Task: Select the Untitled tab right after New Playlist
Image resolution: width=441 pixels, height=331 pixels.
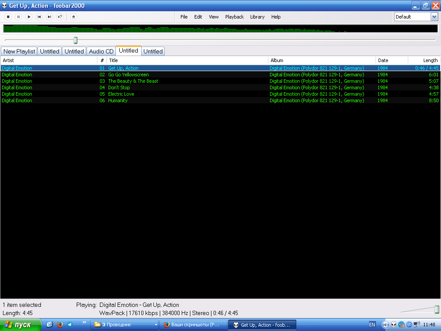Action: (50, 51)
